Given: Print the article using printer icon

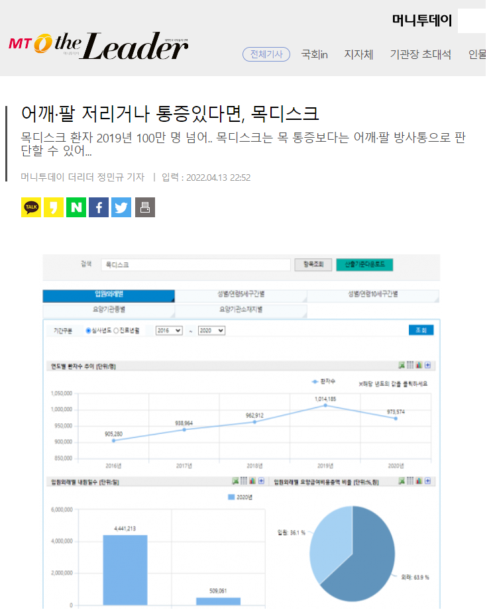Looking at the screenshot, I should tap(145, 207).
